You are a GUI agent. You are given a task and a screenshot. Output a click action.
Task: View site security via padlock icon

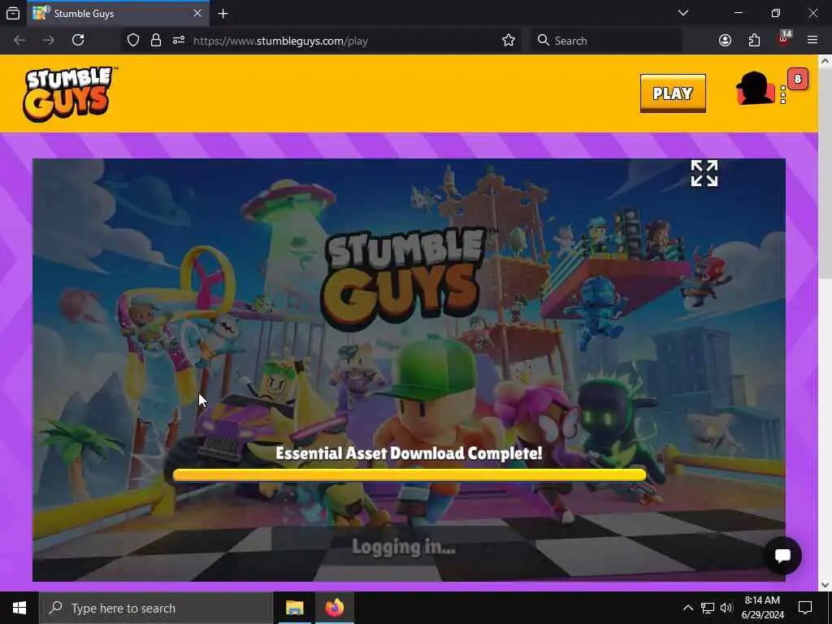point(155,41)
